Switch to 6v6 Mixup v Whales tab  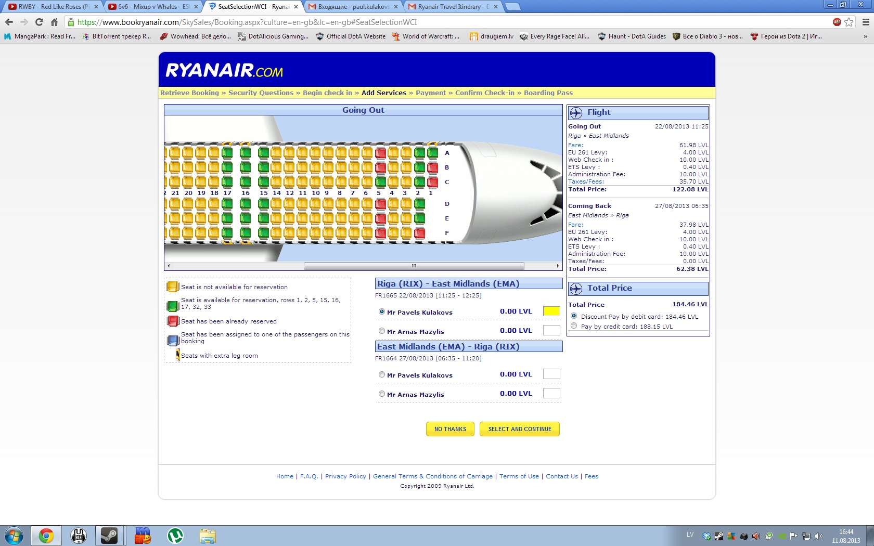[153, 7]
